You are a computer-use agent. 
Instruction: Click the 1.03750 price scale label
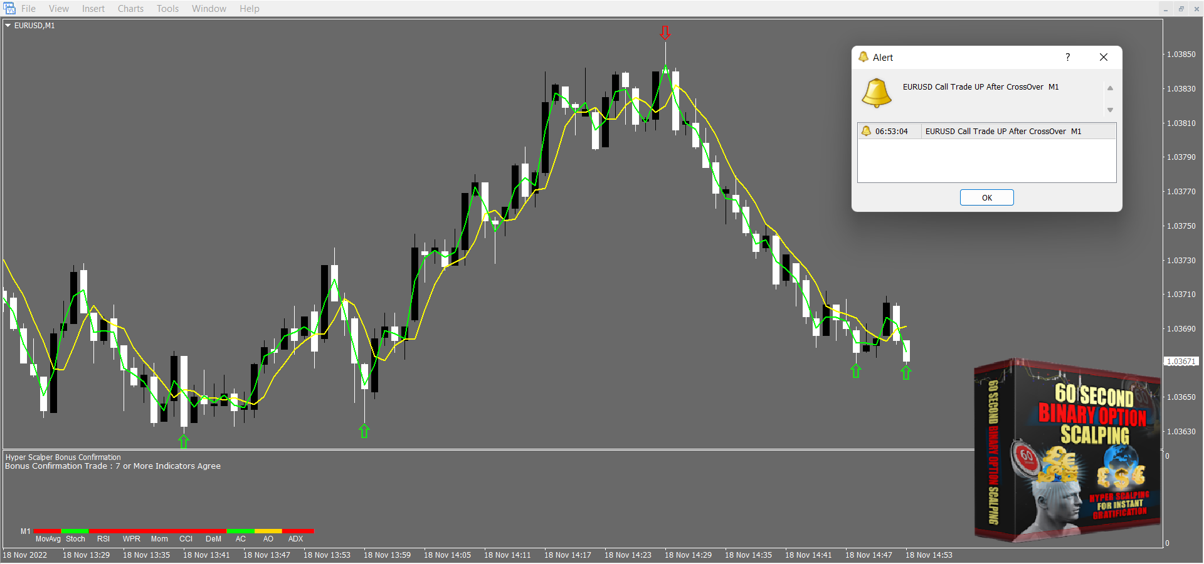1181,226
